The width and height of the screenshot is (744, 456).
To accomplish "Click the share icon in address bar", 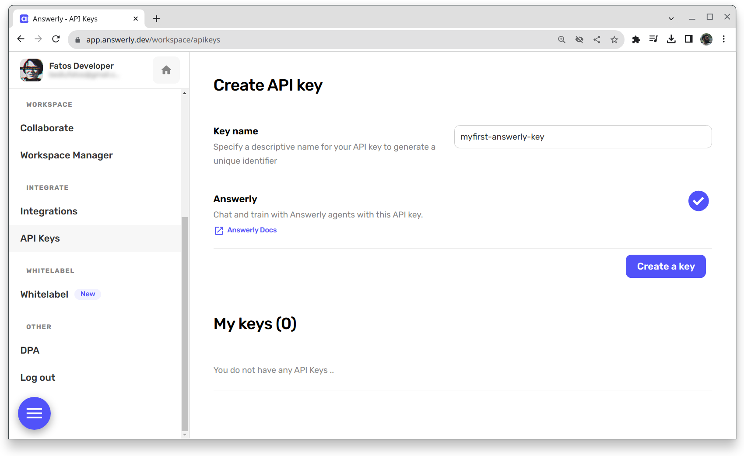I will click(x=597, y=40).
